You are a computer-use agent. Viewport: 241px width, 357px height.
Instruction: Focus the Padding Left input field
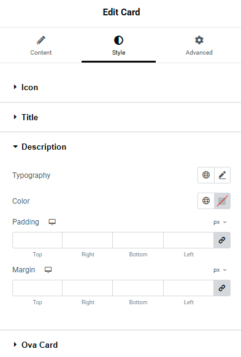pyautogui.click(x=188, y=240)
